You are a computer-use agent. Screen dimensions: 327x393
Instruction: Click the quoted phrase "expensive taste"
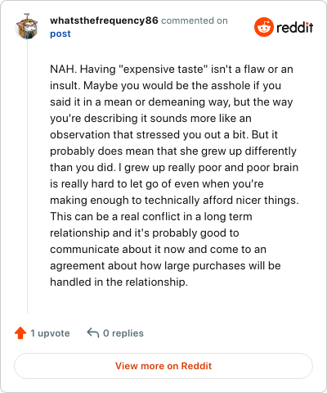click(x=163, y=69)
